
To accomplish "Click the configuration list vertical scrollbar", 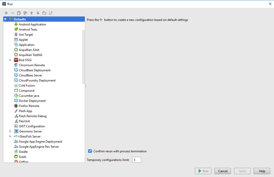I will tap(83, 57).
